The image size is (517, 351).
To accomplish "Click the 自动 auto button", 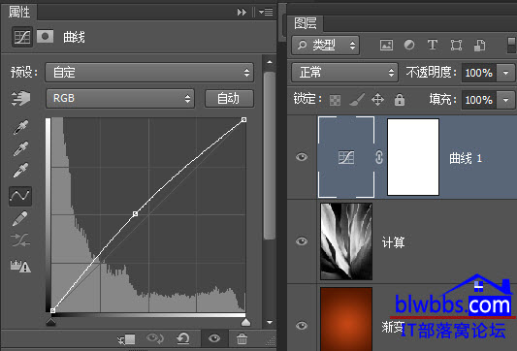I will (229, 98).
